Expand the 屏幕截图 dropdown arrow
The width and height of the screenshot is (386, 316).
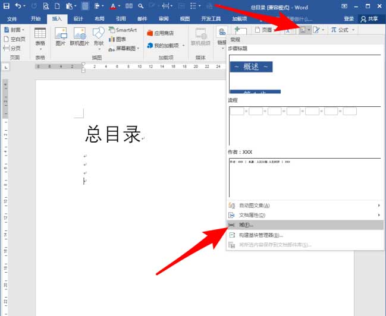tap(139, 49)
